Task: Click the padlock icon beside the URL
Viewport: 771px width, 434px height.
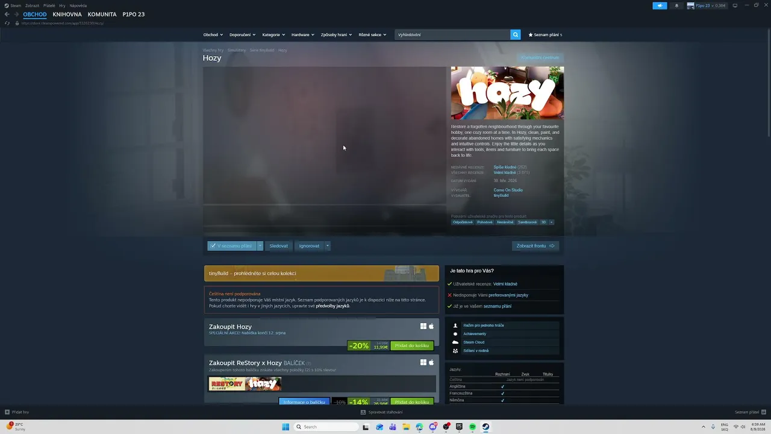Action: click(17, 23)
